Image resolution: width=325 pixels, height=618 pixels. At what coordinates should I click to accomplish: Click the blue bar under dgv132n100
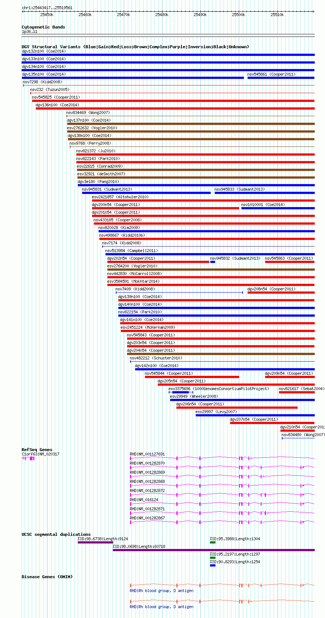coord(168,55)
